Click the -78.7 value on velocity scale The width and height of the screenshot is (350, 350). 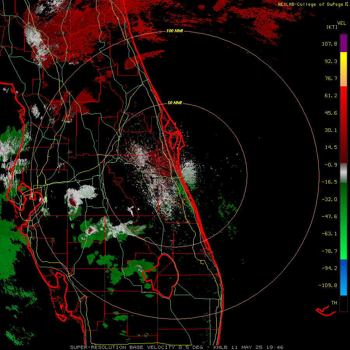coord(329,251)
